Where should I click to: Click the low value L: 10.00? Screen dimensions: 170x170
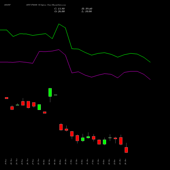87,12
